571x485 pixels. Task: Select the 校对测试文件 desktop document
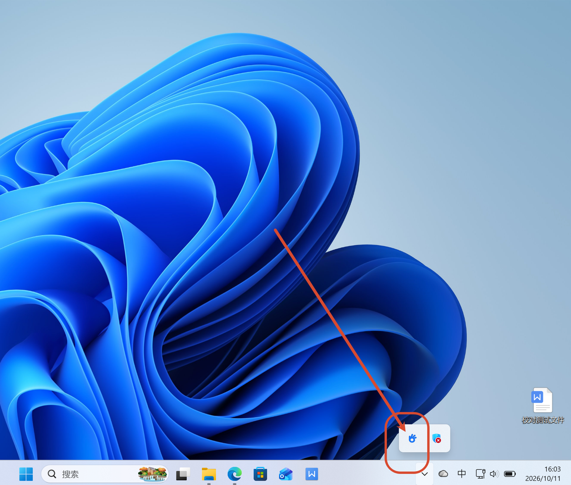click(x=542, y=406)
